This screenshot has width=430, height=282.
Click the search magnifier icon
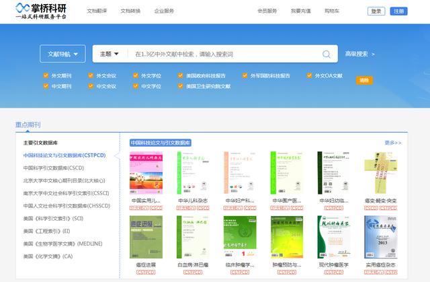[326, 54]
